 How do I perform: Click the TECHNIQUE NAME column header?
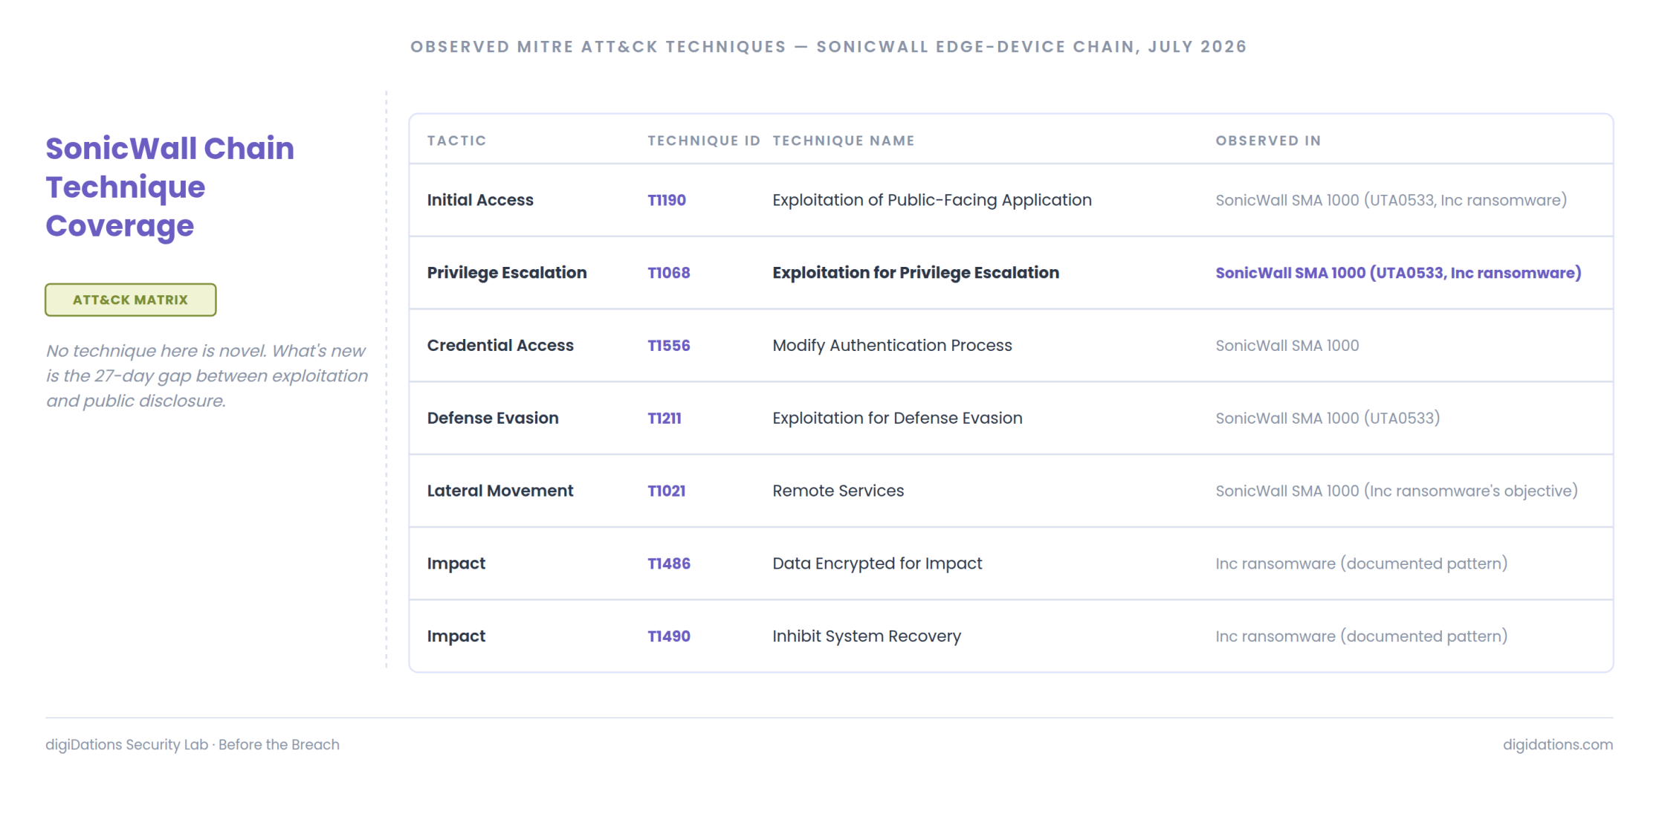844,141
